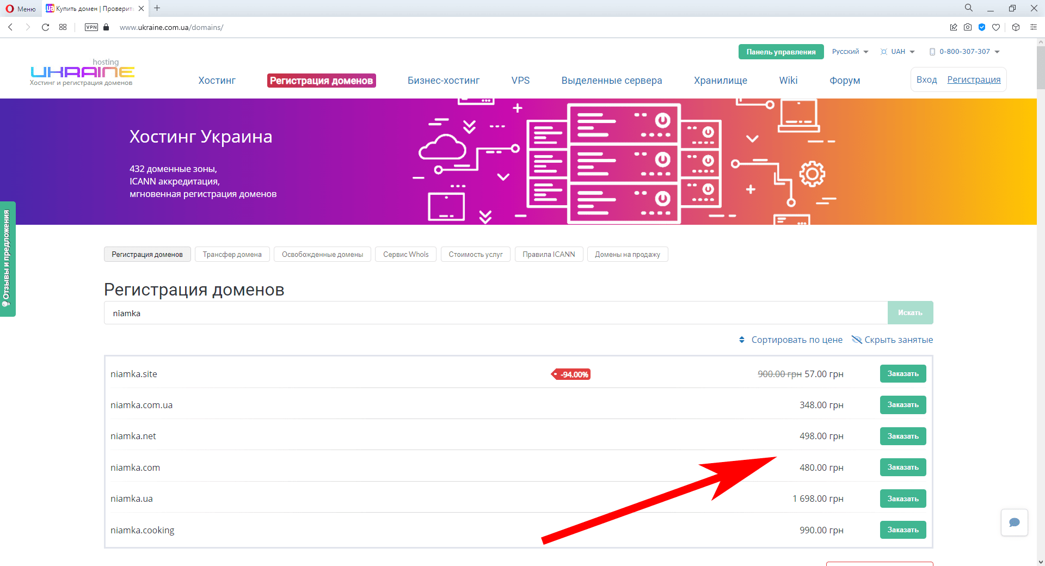Select Стоимость услуг sub-tab
The image size is (1045, 566).
(x=476, y=254)
